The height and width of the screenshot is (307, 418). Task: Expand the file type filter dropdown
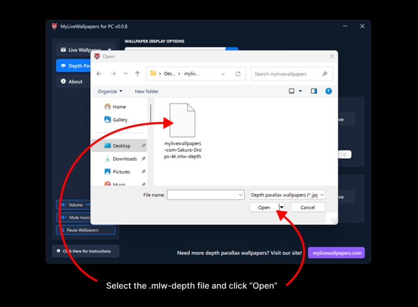322,195
